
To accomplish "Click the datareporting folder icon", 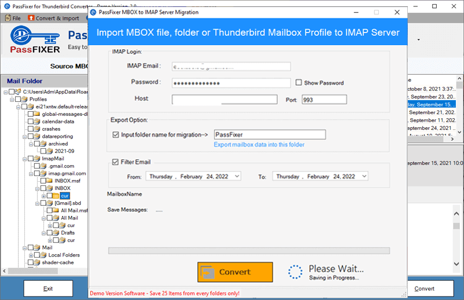I will point(37,136).
